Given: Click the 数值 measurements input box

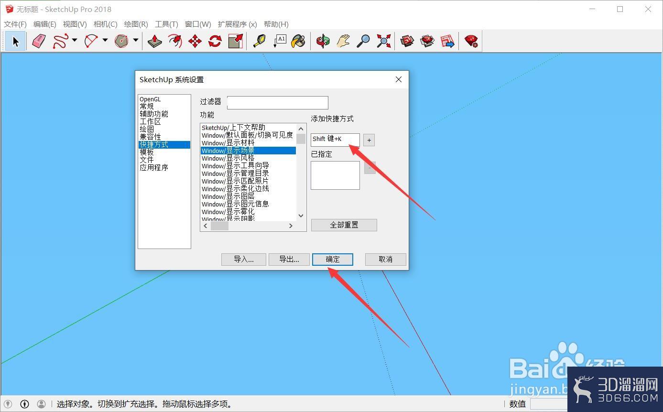Looking at the screenshot, I should (x=549, y=404).
